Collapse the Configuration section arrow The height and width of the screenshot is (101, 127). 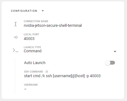(43, 11)
